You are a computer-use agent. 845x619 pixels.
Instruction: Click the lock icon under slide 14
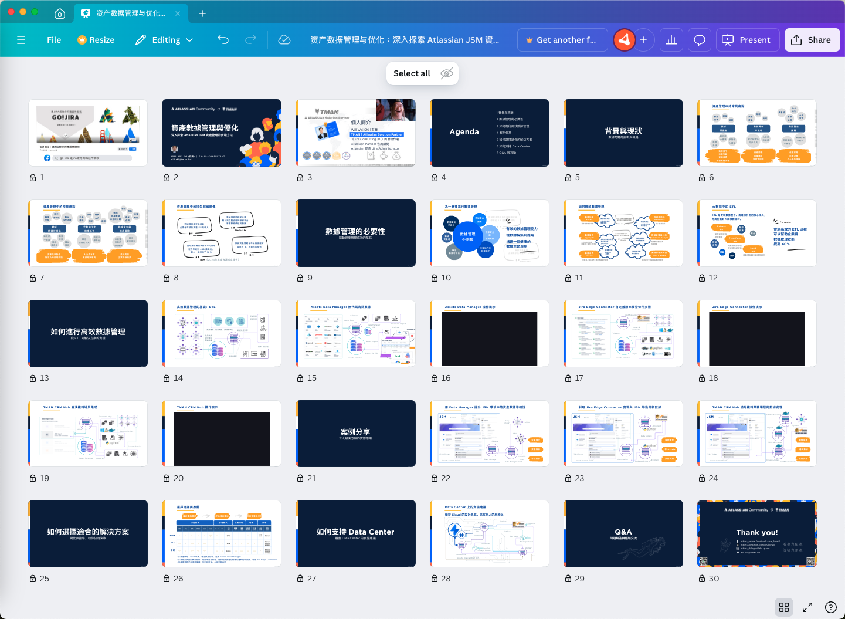(167, 378)
